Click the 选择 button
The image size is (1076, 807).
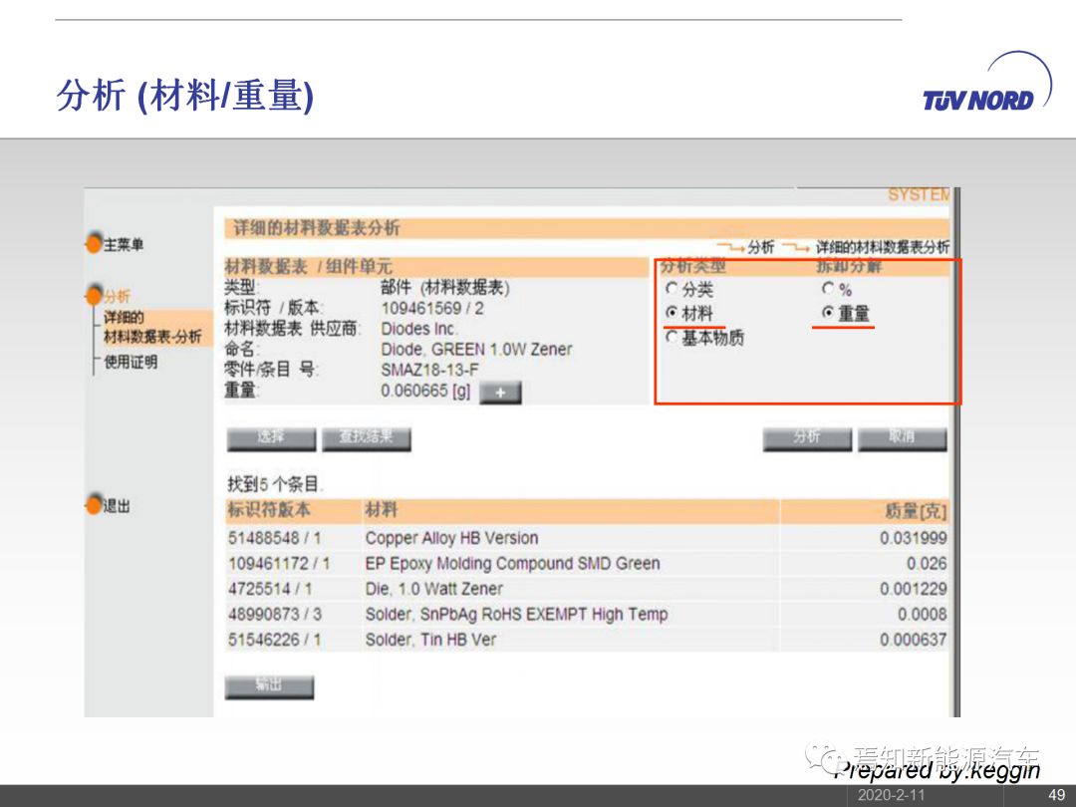[x=271, y=438]
